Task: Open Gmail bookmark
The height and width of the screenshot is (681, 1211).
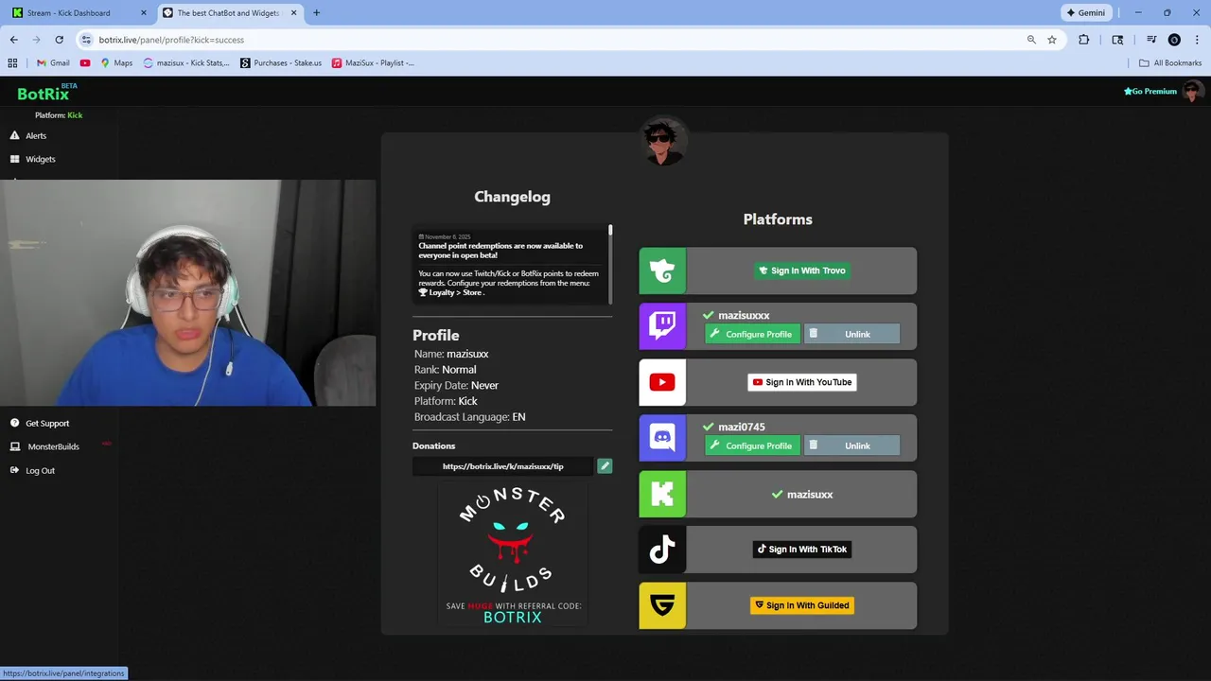Action: coord(53,63)
